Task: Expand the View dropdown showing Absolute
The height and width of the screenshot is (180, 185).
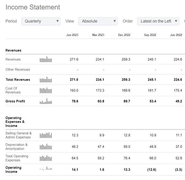Action: pyautogui.click(x=98, y=21)
